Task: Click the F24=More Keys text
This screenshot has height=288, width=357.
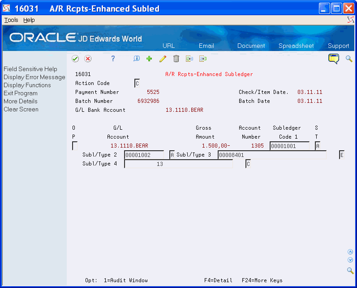Action: pos(262,280)
